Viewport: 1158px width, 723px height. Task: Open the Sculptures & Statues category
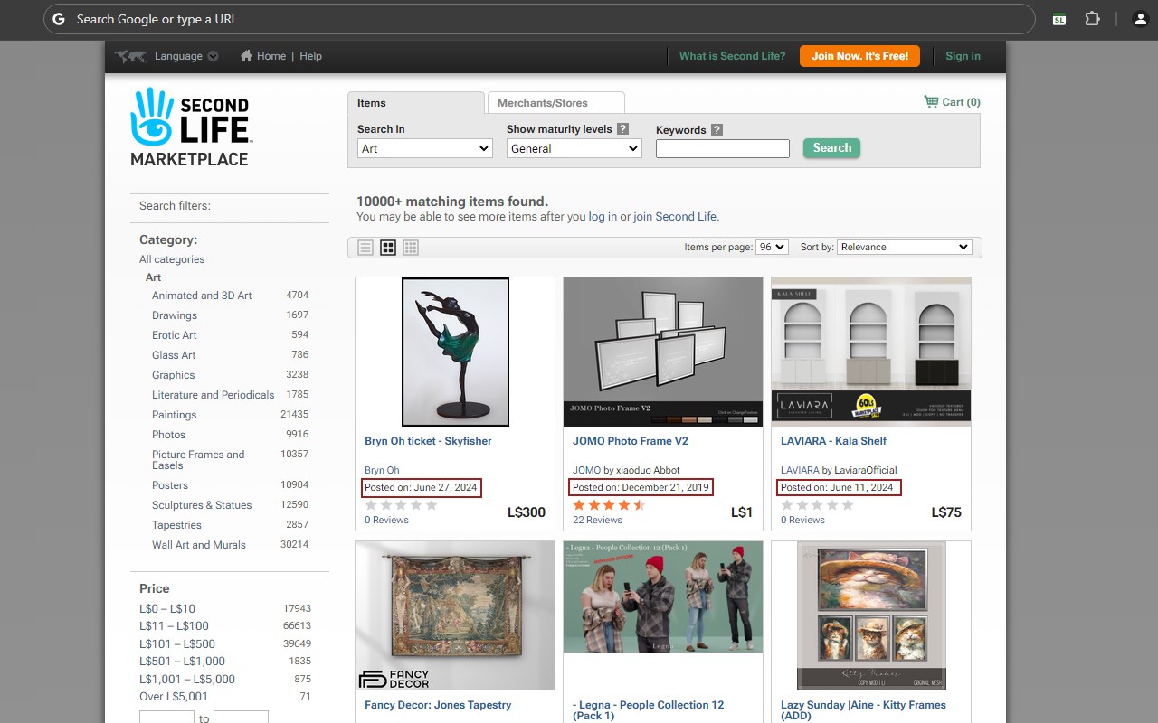point(202,505)
